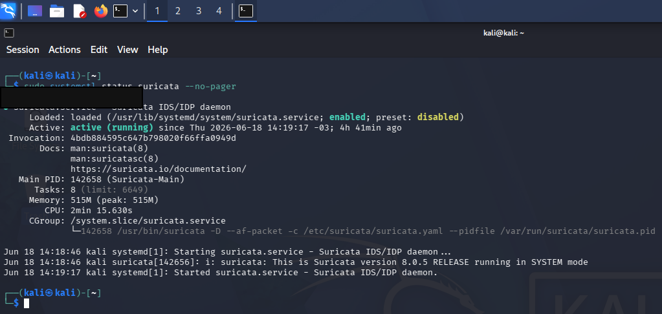
Task: Launch Firefox from the panel
Action: (100, 11)
